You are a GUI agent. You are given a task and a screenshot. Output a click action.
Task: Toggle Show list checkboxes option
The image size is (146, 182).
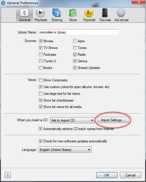point(40,100)
